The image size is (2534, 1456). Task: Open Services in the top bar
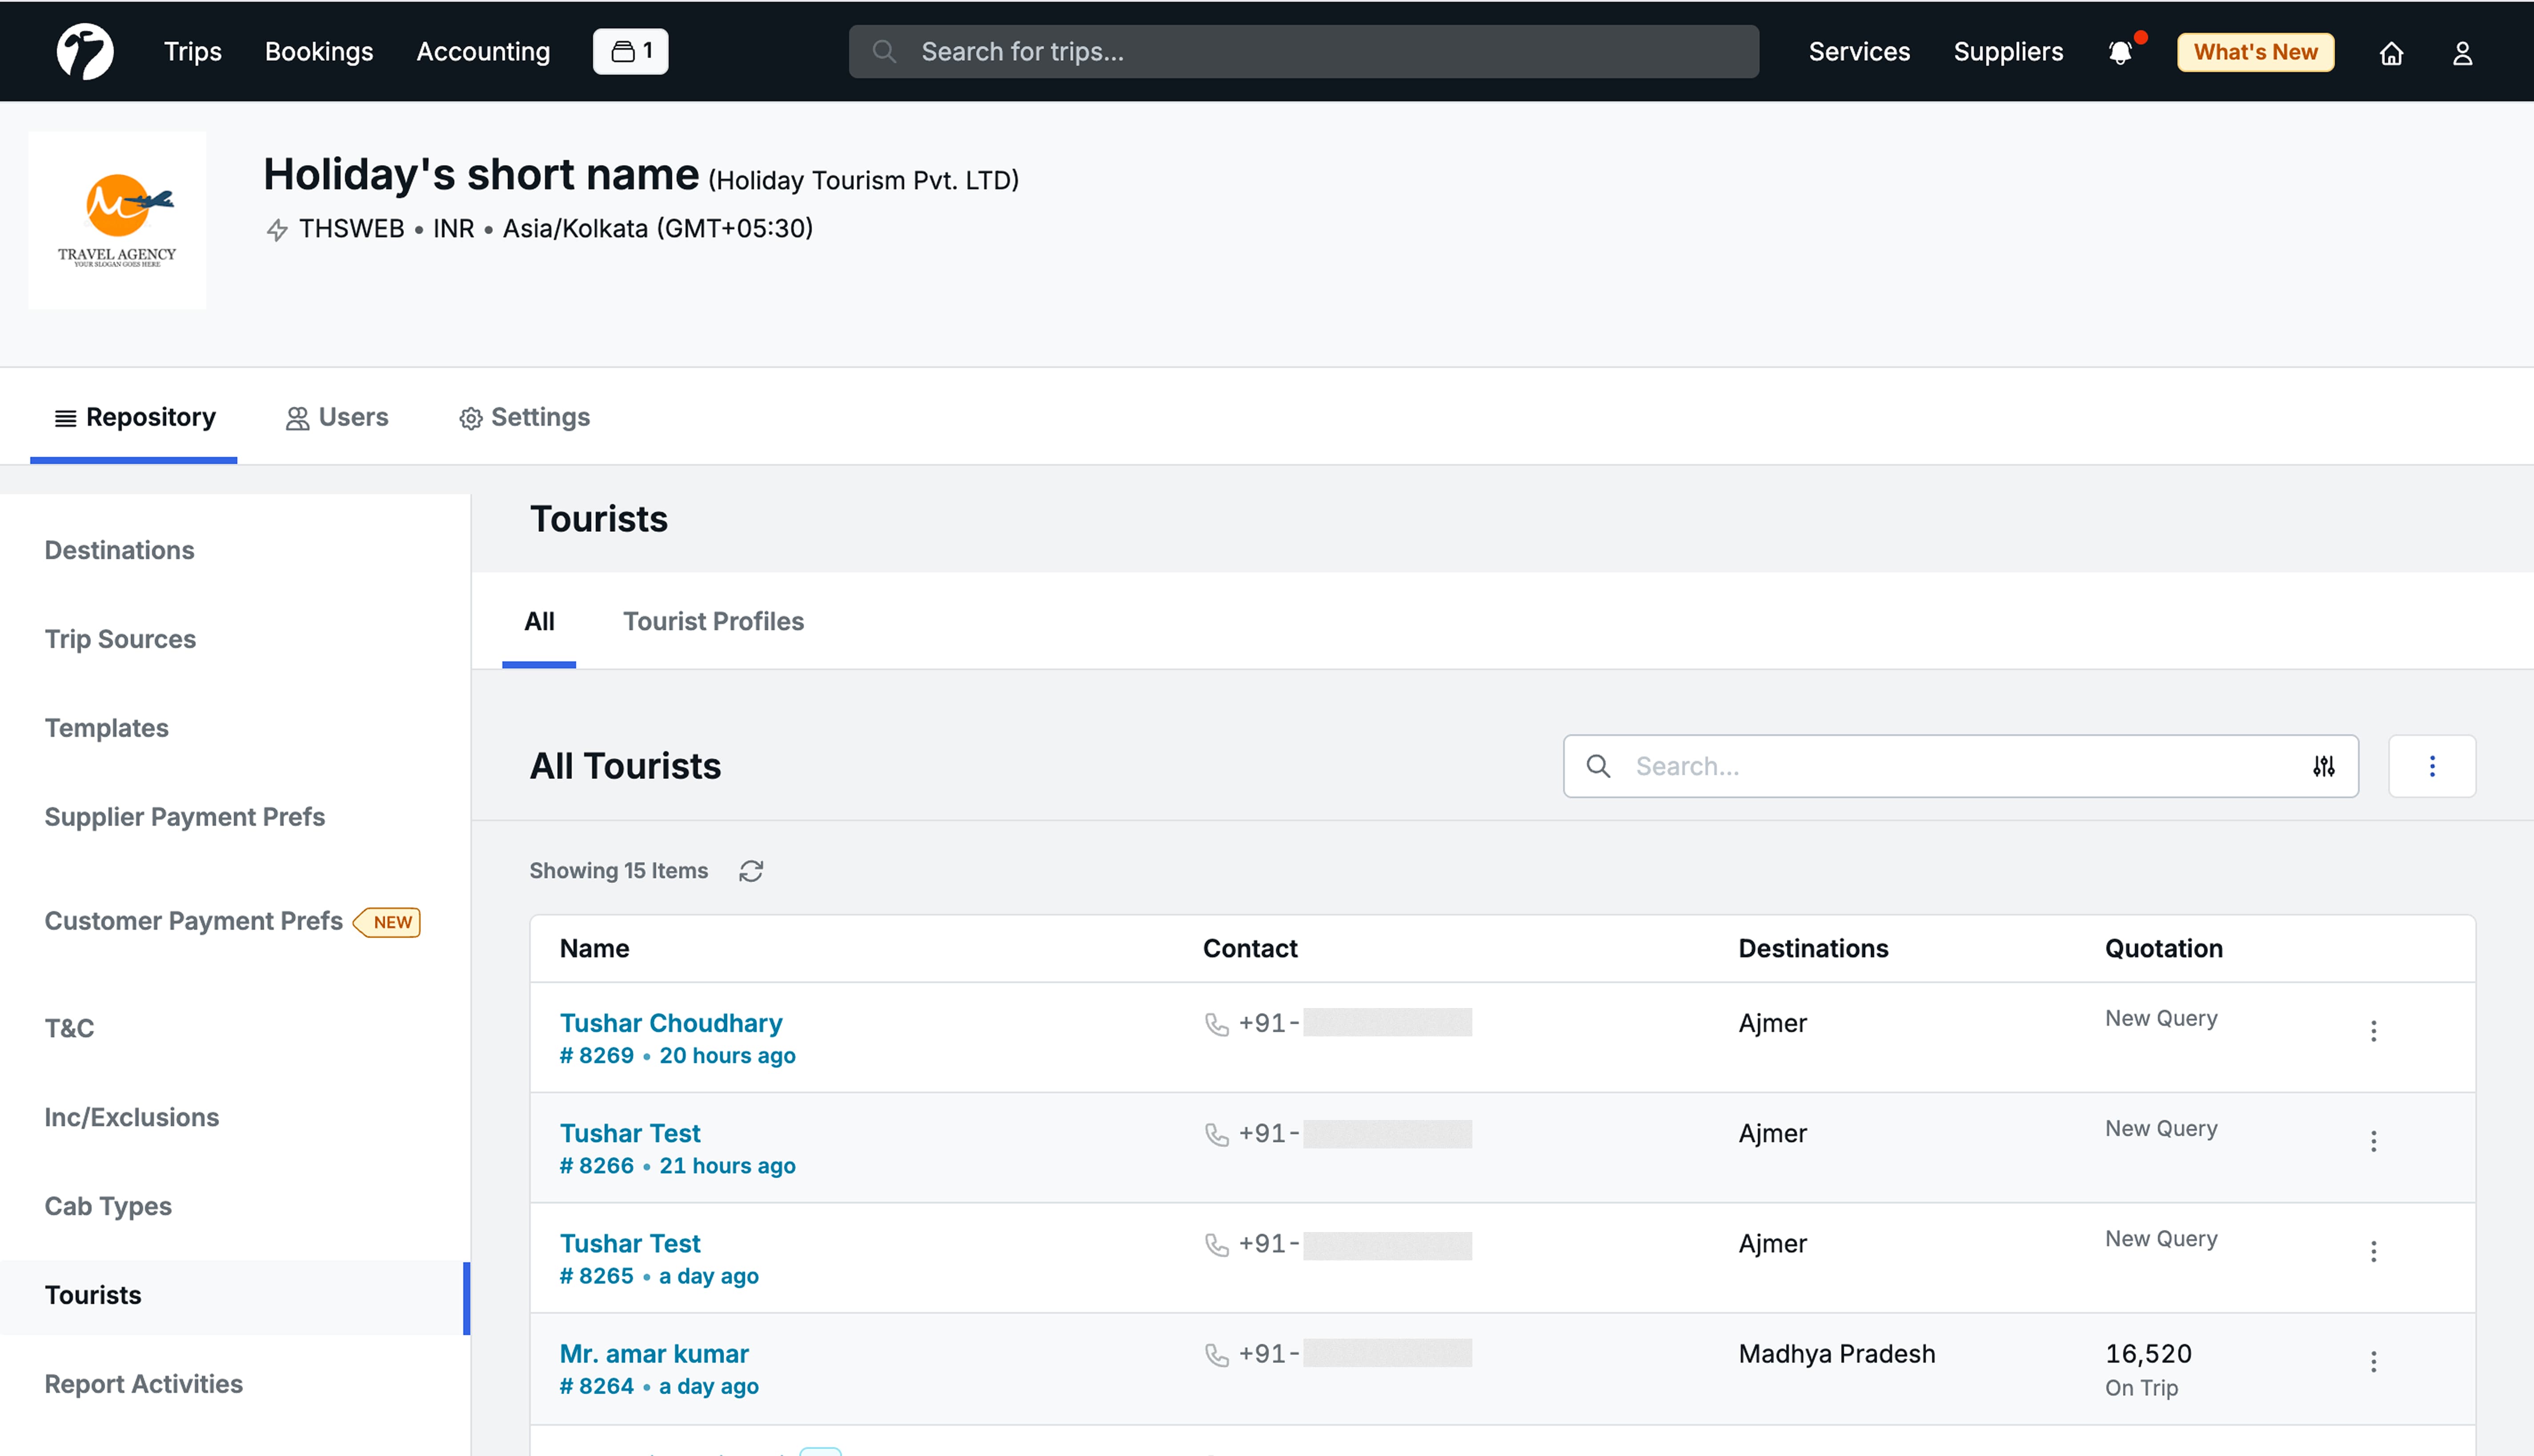click(1859, 52)
